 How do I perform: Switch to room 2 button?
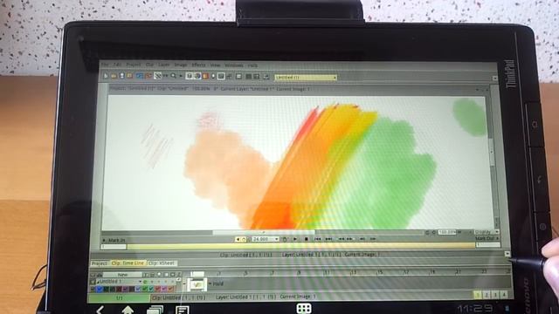coord(487,295)
